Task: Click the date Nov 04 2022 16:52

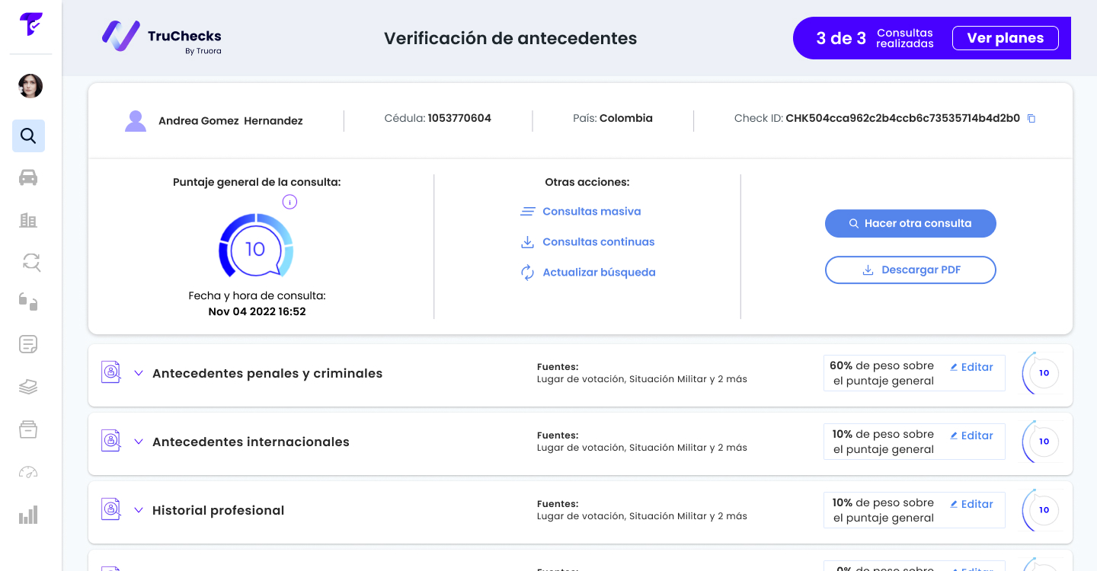Action: point(257,312)
